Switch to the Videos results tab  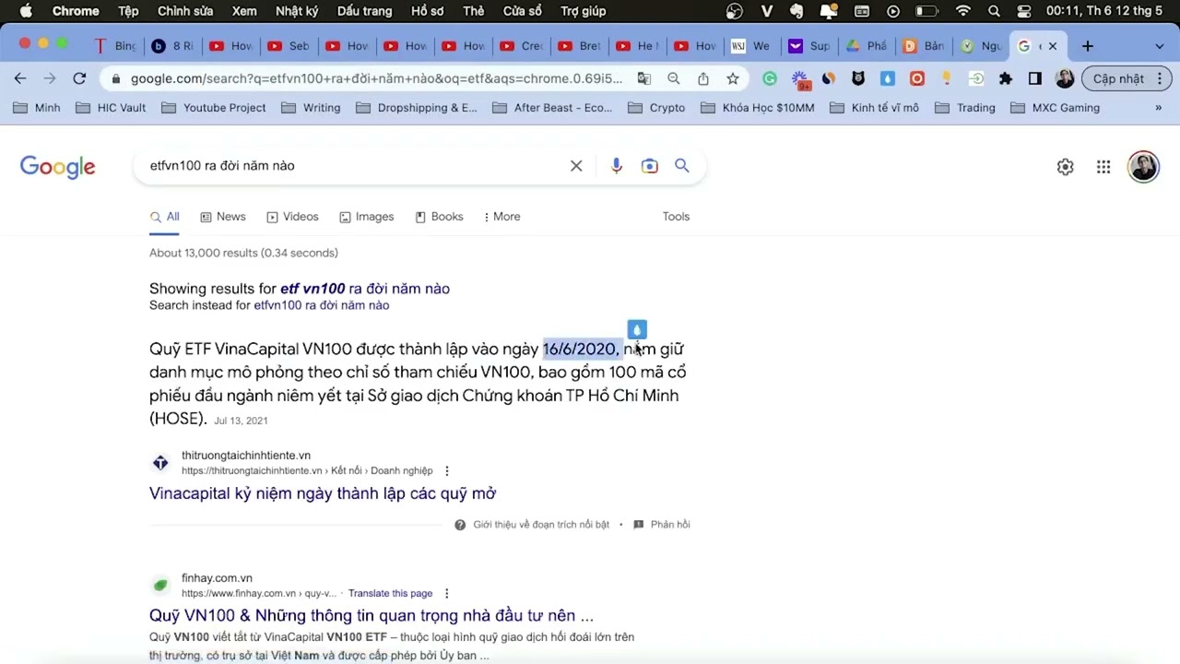(292, 217)
